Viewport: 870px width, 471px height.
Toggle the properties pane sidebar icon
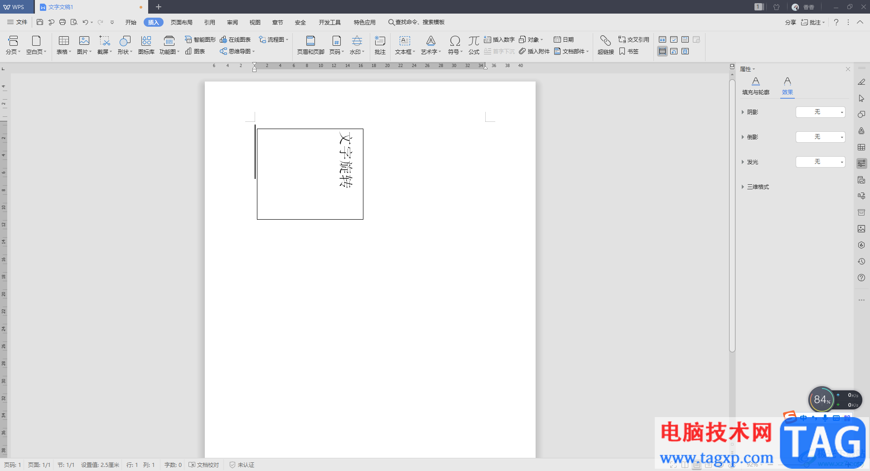pyautogui.click(x=861, y=163)
